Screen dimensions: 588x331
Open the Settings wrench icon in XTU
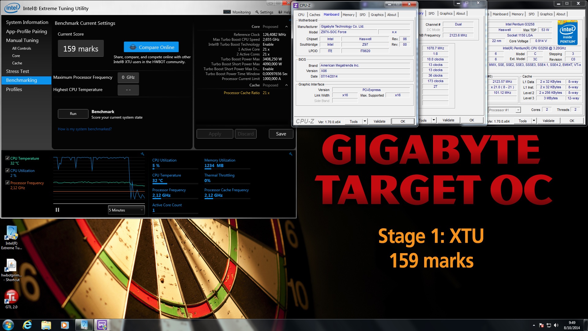[x=257, y=12]
